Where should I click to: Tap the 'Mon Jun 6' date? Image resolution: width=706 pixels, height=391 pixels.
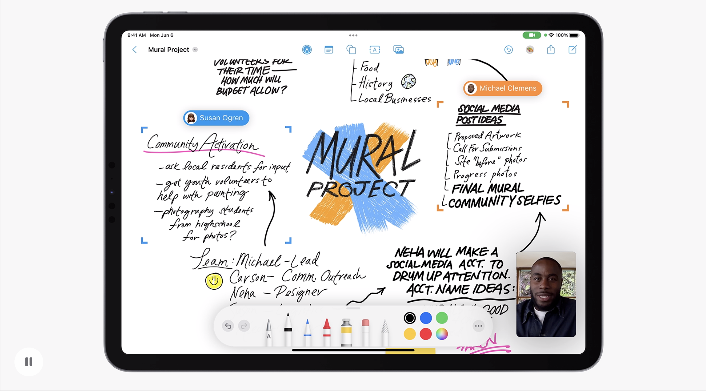click(x=162, y=35)
